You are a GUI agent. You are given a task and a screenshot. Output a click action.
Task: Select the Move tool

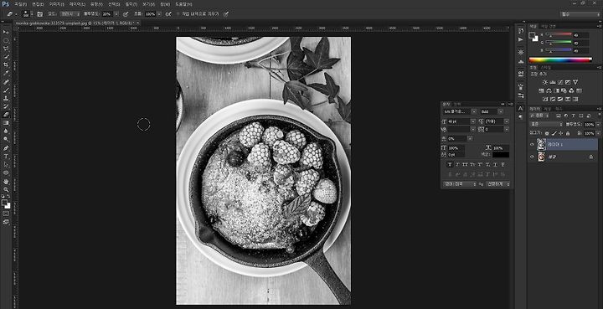coord(6,32)
